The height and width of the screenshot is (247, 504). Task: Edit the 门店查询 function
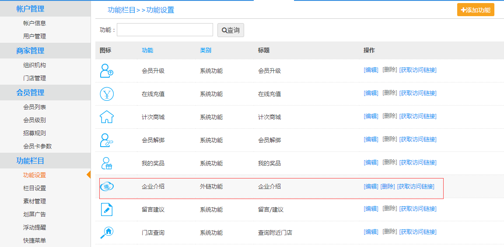coord(371,232)
